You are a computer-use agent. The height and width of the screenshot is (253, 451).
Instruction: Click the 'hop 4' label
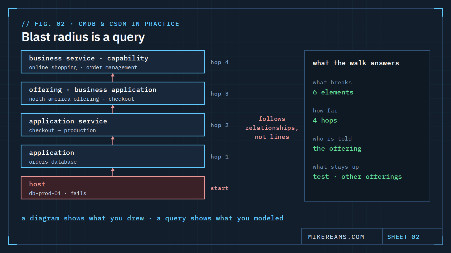(220, 62)
